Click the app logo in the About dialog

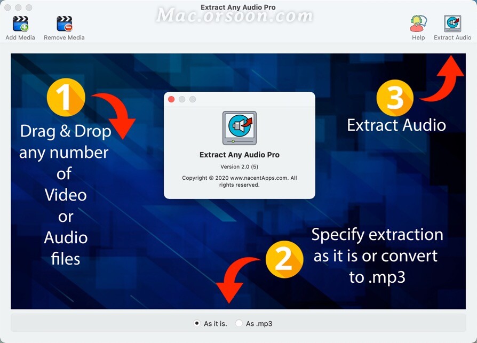(x=240, y=127)
